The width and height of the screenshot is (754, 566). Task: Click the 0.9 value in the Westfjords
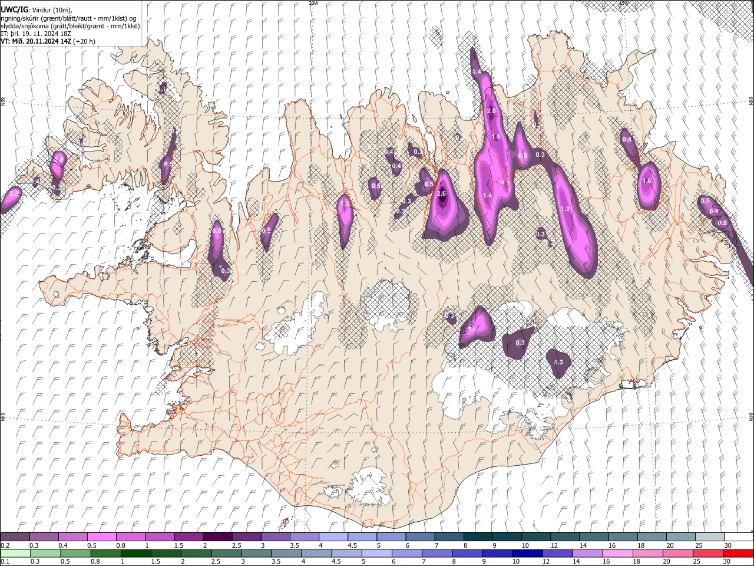point(58,160)
